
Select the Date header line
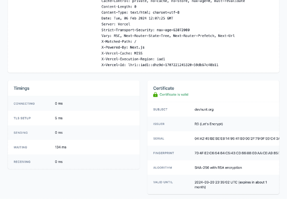tap(137, 18)
